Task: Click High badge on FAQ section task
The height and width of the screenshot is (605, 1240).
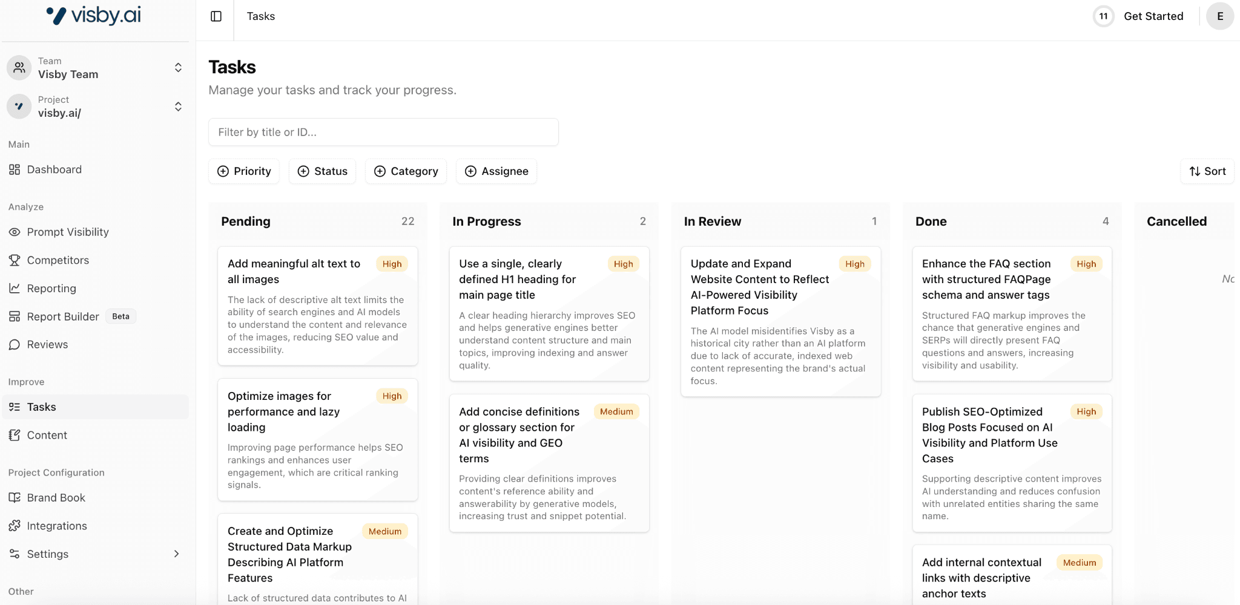Action: (1086, 264)
